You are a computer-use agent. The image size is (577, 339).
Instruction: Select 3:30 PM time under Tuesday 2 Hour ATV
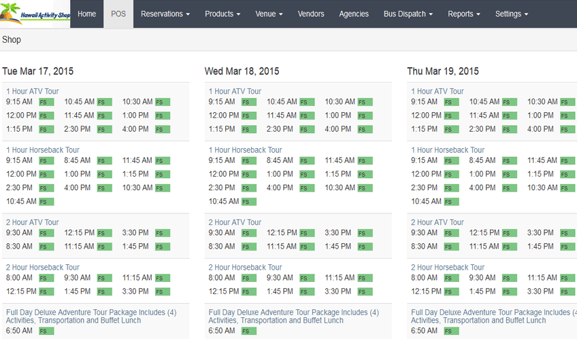(x=135, y=233)
